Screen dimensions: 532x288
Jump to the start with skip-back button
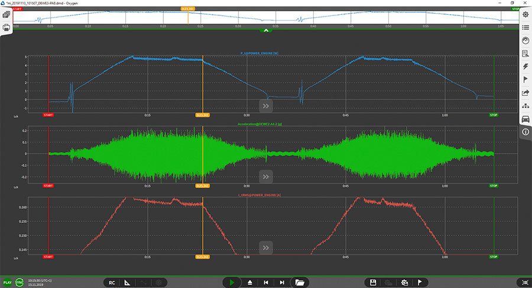click(x=265, y=283)
